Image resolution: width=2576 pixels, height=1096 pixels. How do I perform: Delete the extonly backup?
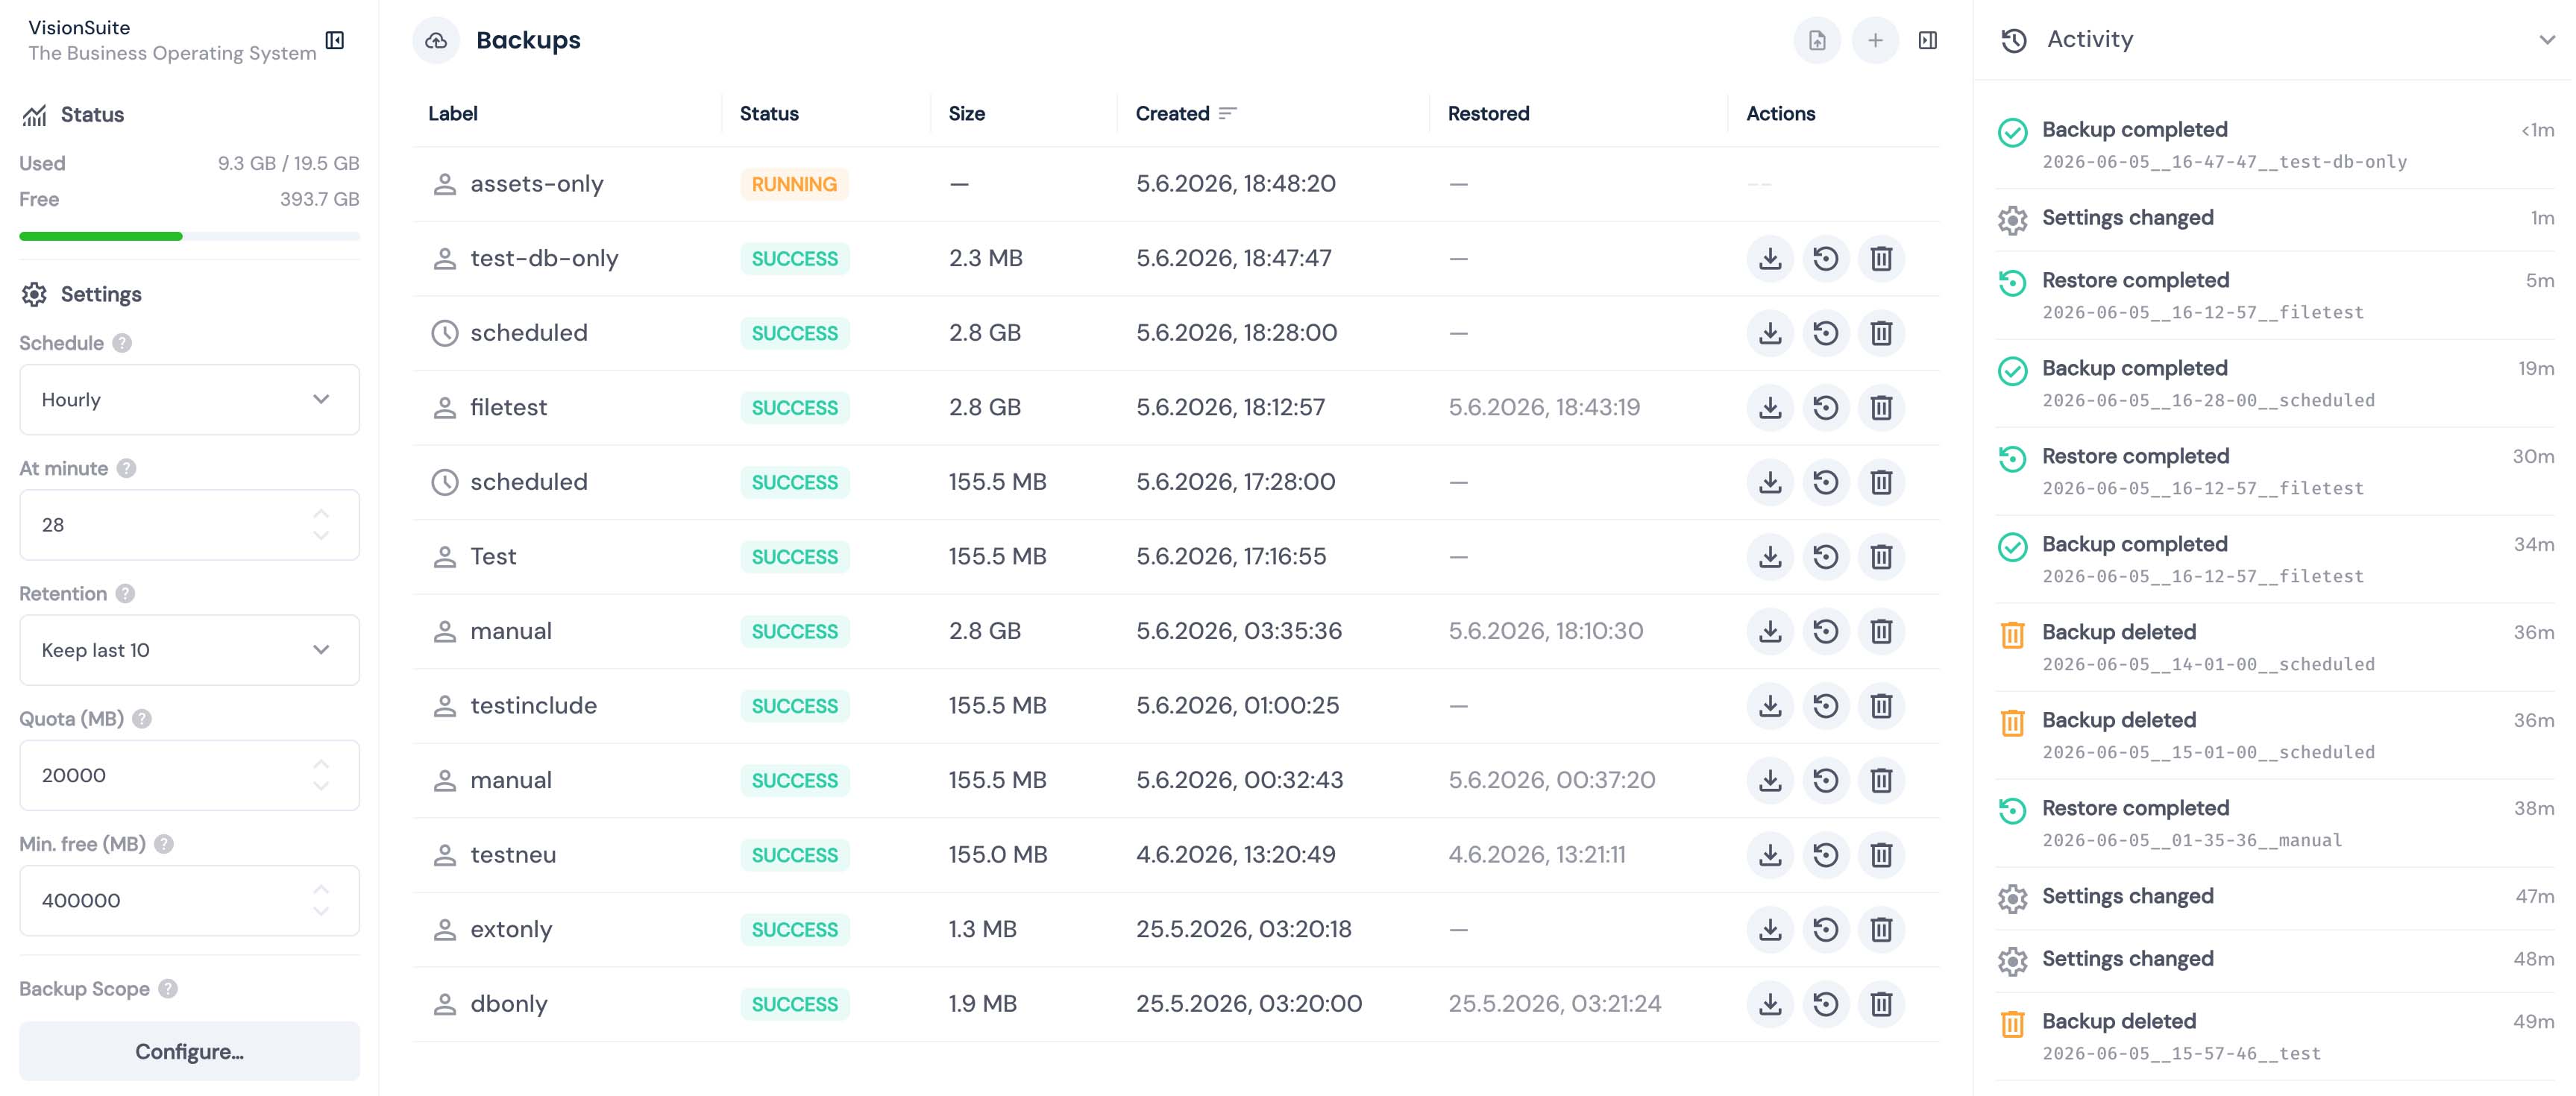click(x=1881, y=929)
